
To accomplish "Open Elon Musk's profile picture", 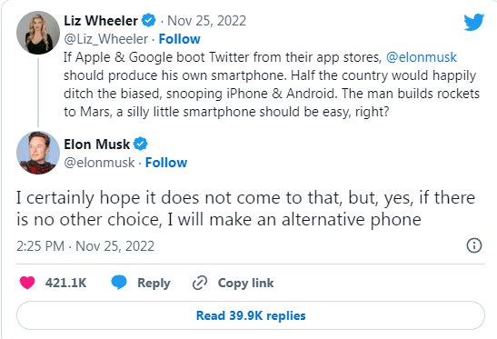I will pos(38,153).
